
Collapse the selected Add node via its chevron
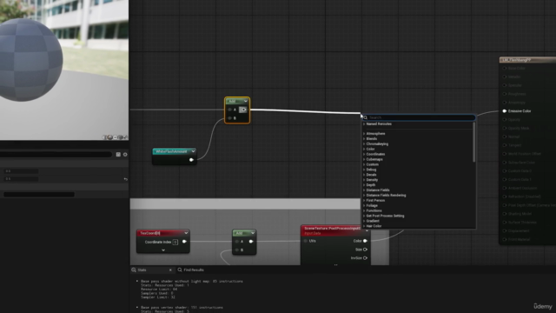click(x=245, y=101)
